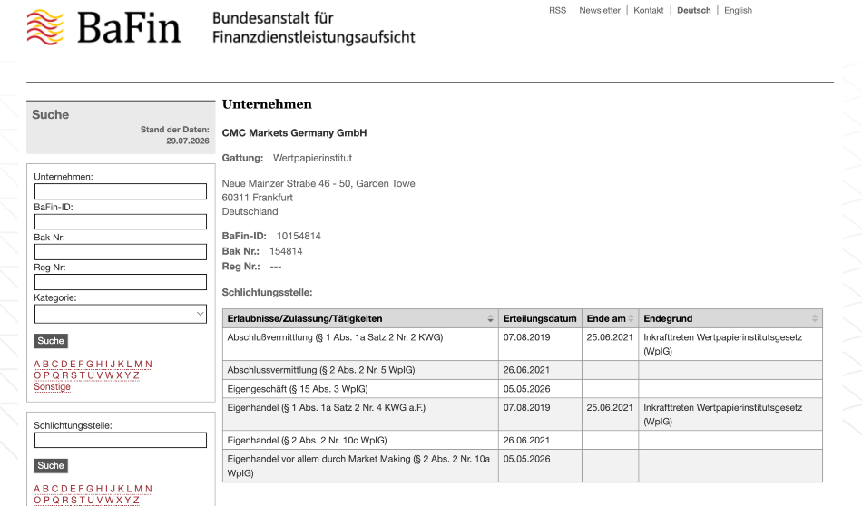Click Endegrund text in Abschlußvermittlung row
862x506 pixels.
(x=722, y=345)
